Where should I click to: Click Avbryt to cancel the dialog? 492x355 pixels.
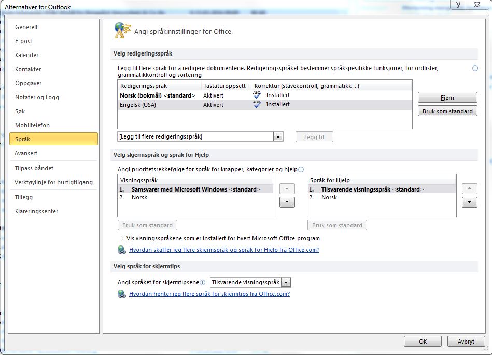pyautogui.click(x=466, y=342)
